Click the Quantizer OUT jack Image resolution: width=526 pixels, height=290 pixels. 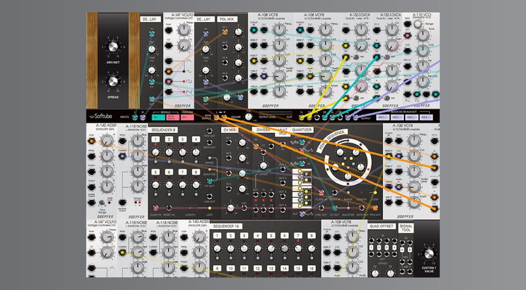(x=302, y=214)
